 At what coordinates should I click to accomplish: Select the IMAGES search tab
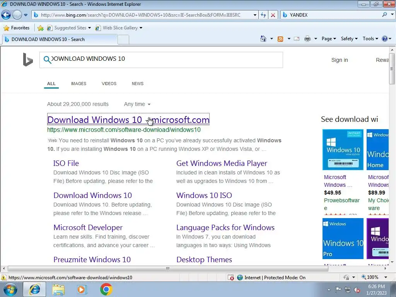click(x=79, y=84)
